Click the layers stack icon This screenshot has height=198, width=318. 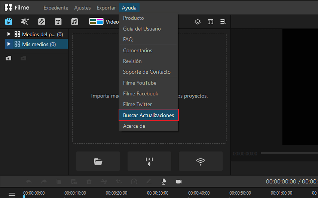coord(198,22)
